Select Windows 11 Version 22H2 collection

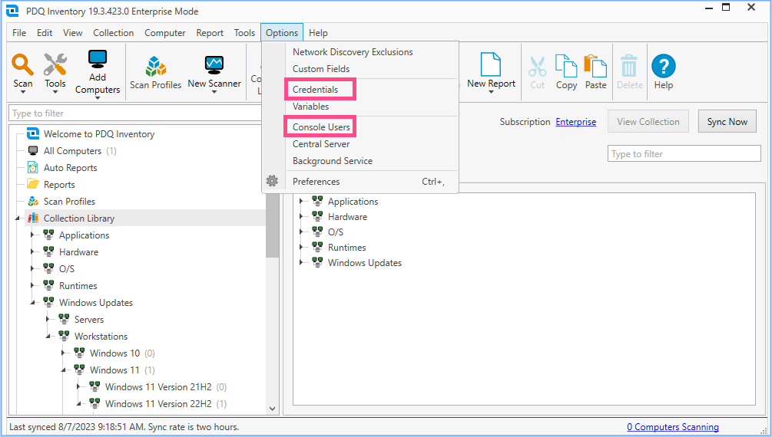[158, 403]
